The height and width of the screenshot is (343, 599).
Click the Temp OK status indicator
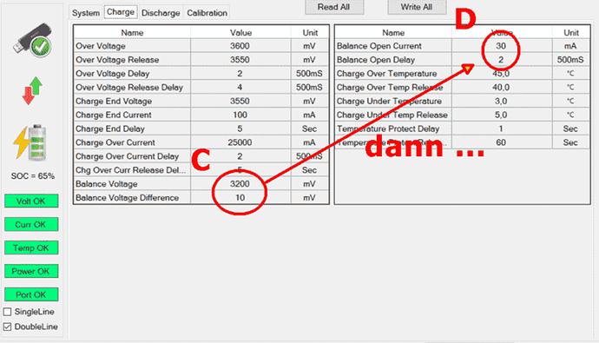pos(31,247)
